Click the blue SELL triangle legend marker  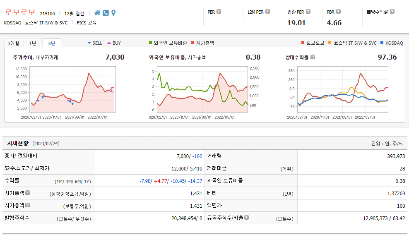pos(89,43)
